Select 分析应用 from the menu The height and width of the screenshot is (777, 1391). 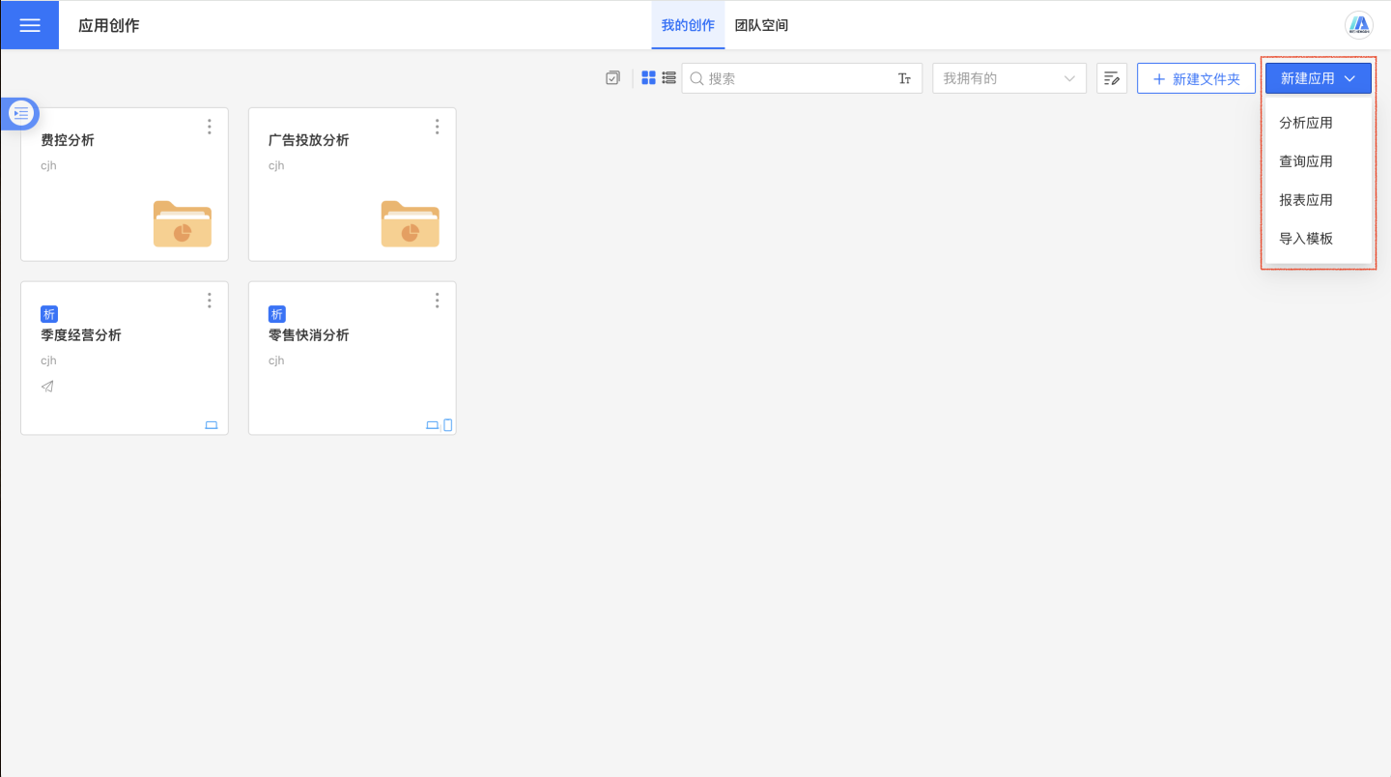pos(1306,123)
